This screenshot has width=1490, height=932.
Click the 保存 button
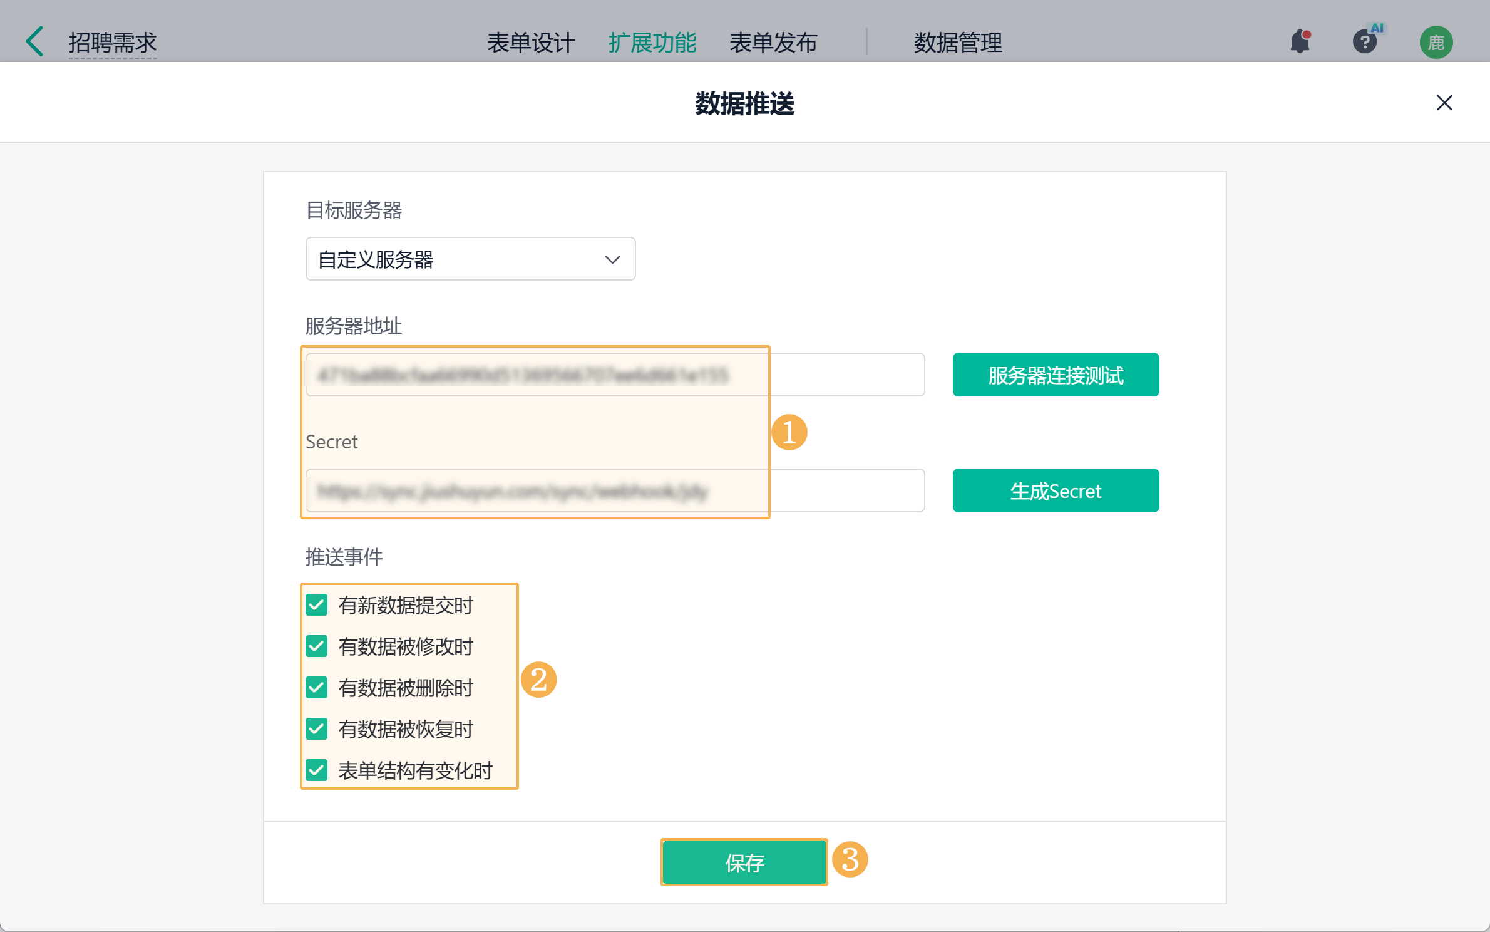[x=744, y=862]
